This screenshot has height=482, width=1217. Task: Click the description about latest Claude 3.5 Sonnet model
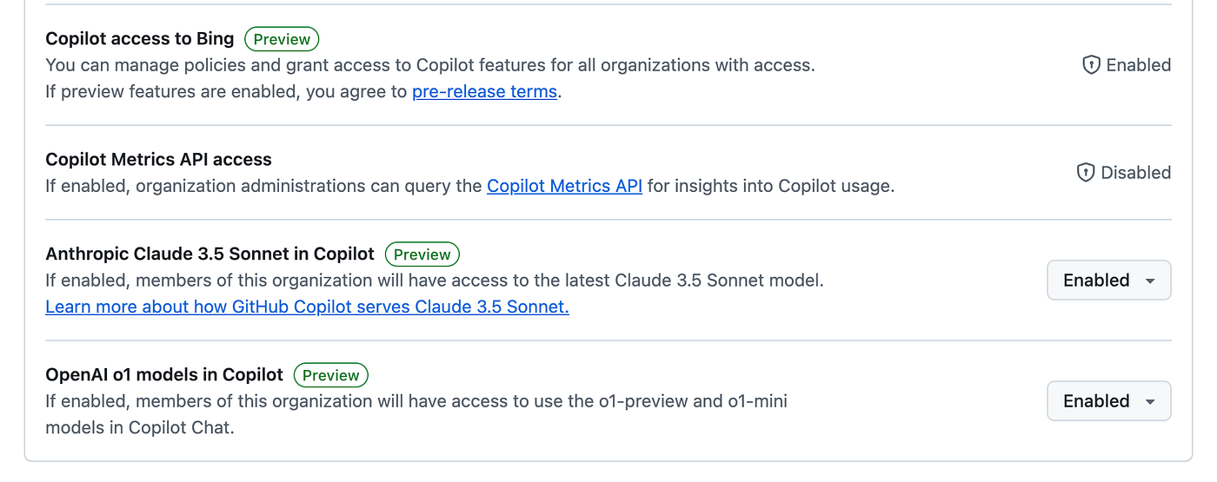(434, 281)
